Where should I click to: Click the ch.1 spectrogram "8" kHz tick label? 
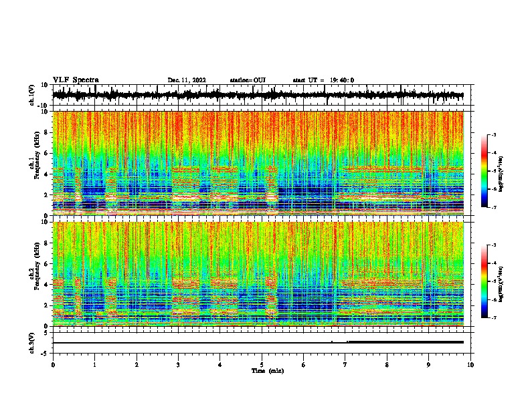[x=46, y=132]
